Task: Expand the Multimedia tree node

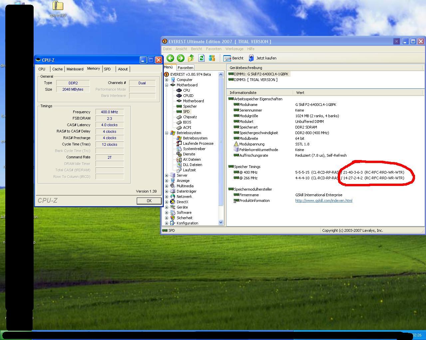Action: pyautogui.click(x=166, y=186)
